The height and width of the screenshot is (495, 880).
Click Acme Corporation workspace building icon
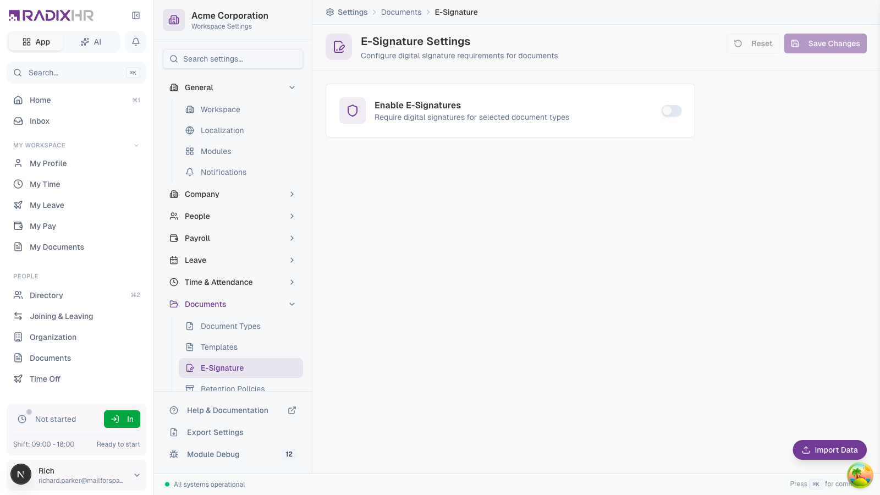174,20
